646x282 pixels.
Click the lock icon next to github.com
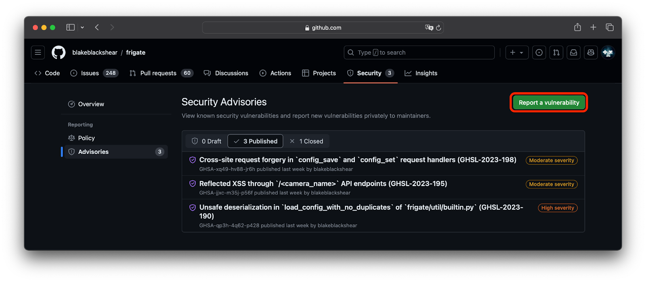point(307,28)
